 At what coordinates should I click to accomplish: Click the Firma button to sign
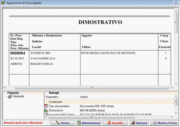(63, 123)
